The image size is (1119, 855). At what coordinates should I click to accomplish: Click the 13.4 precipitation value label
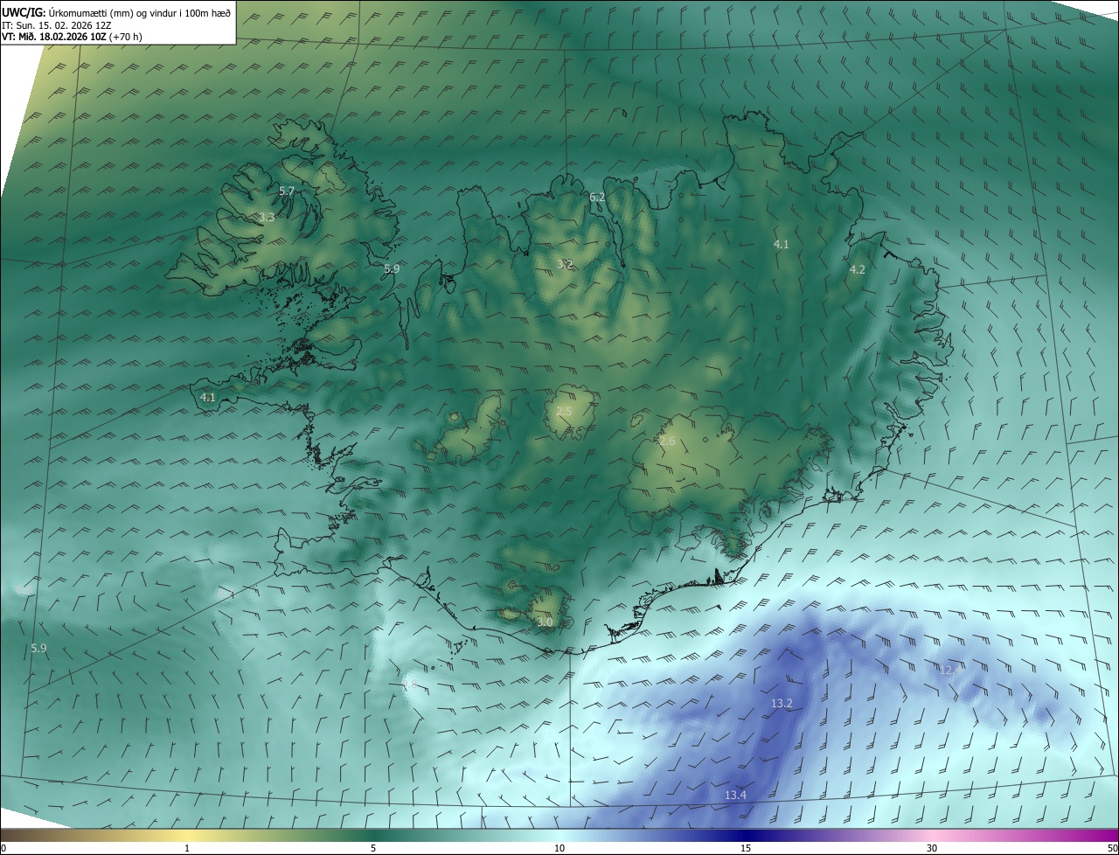[x=735, y=795]
